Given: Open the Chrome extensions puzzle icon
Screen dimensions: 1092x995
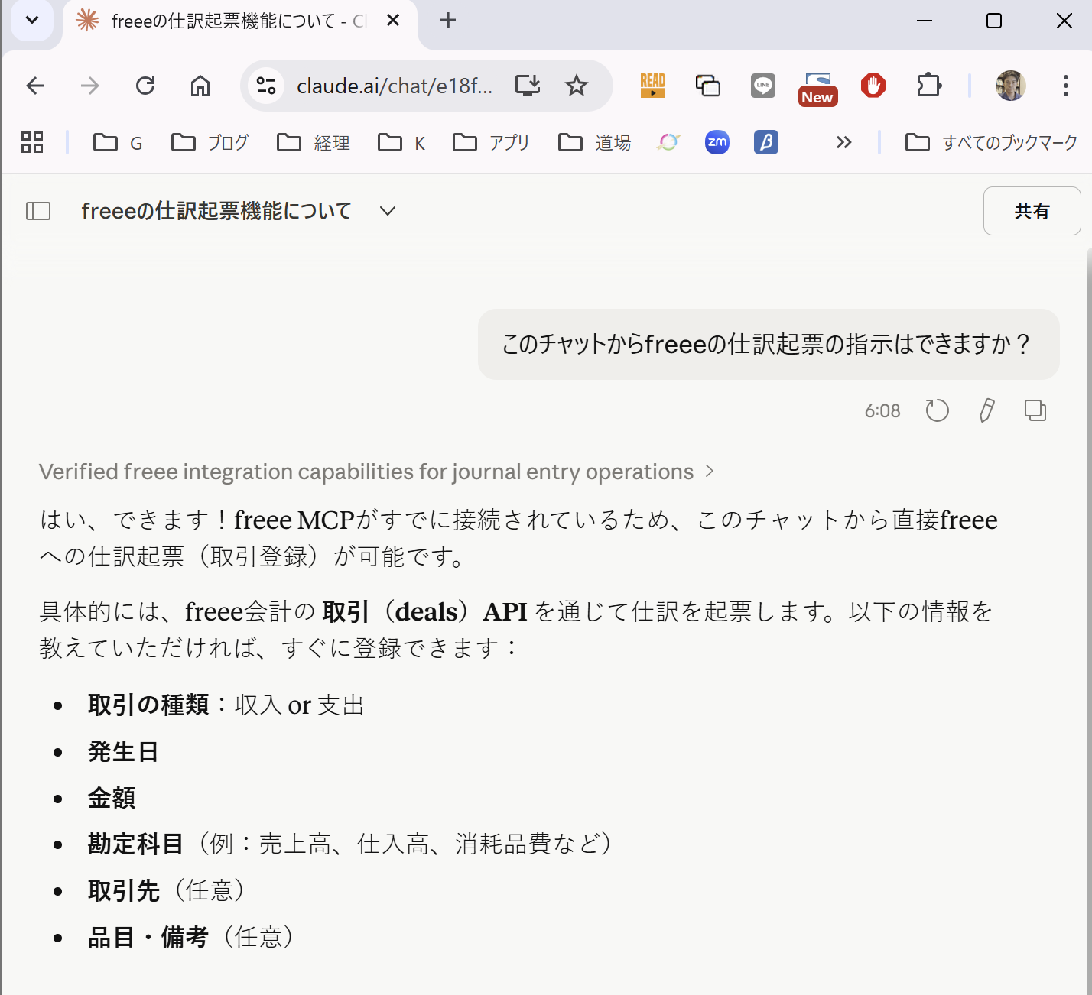Looking at the screenshot, I should pyautogui.click(x=928, y=86).
